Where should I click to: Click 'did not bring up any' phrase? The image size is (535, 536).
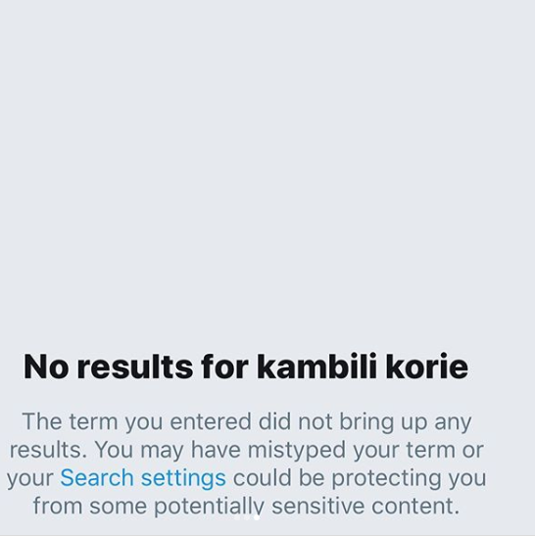coord(365,421)
